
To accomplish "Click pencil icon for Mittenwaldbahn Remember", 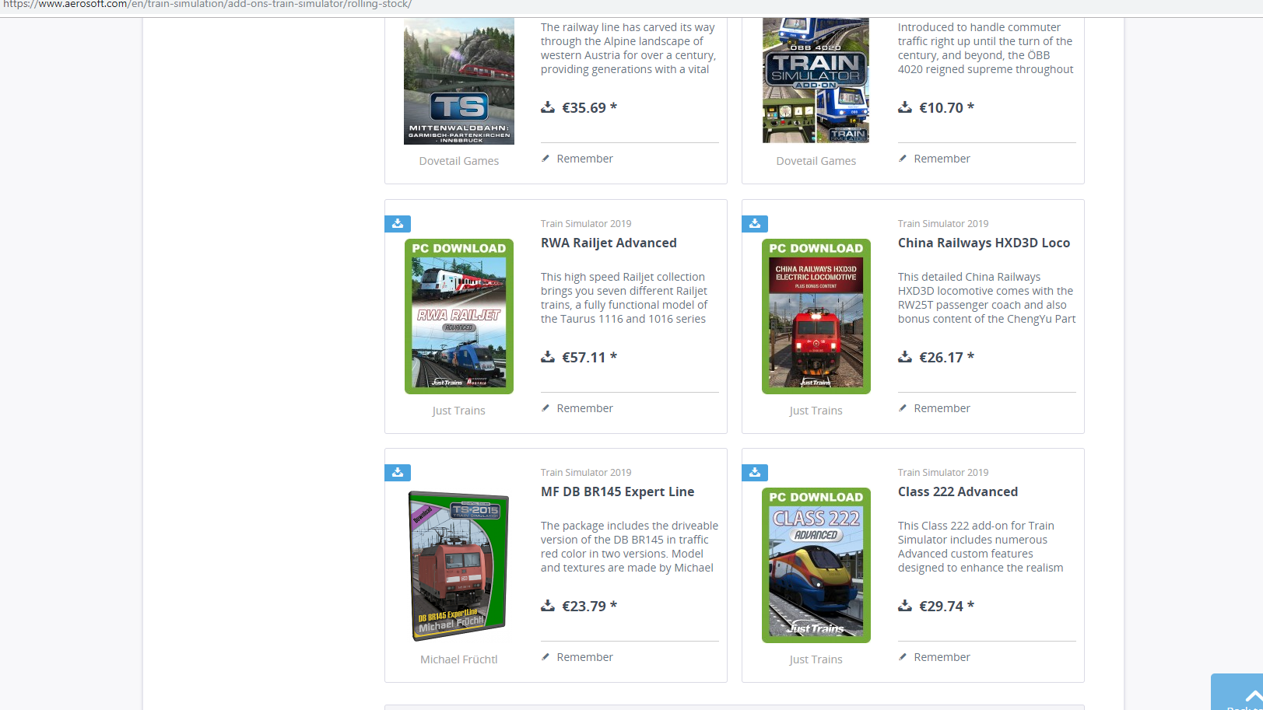I will [546, 159].
